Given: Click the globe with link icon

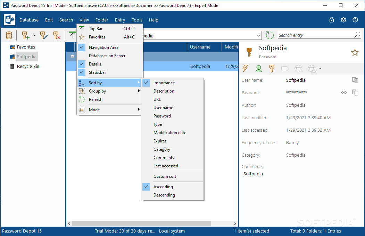Looking at the screenshot, I should pos(312,69).
